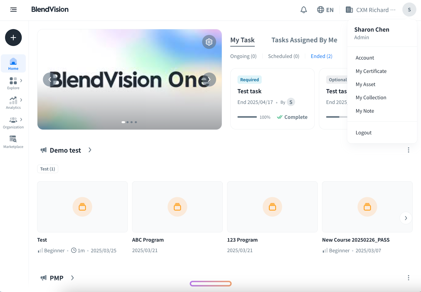421x292 pixels.
Task: Open notifications bell icon
Action: [304, 10]
